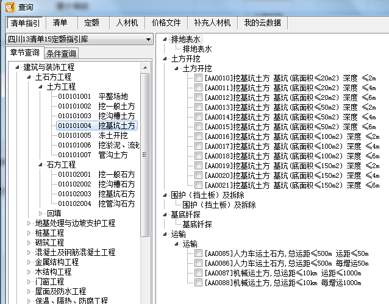Select 010101005 冻土开挖

tap(93, 135)
